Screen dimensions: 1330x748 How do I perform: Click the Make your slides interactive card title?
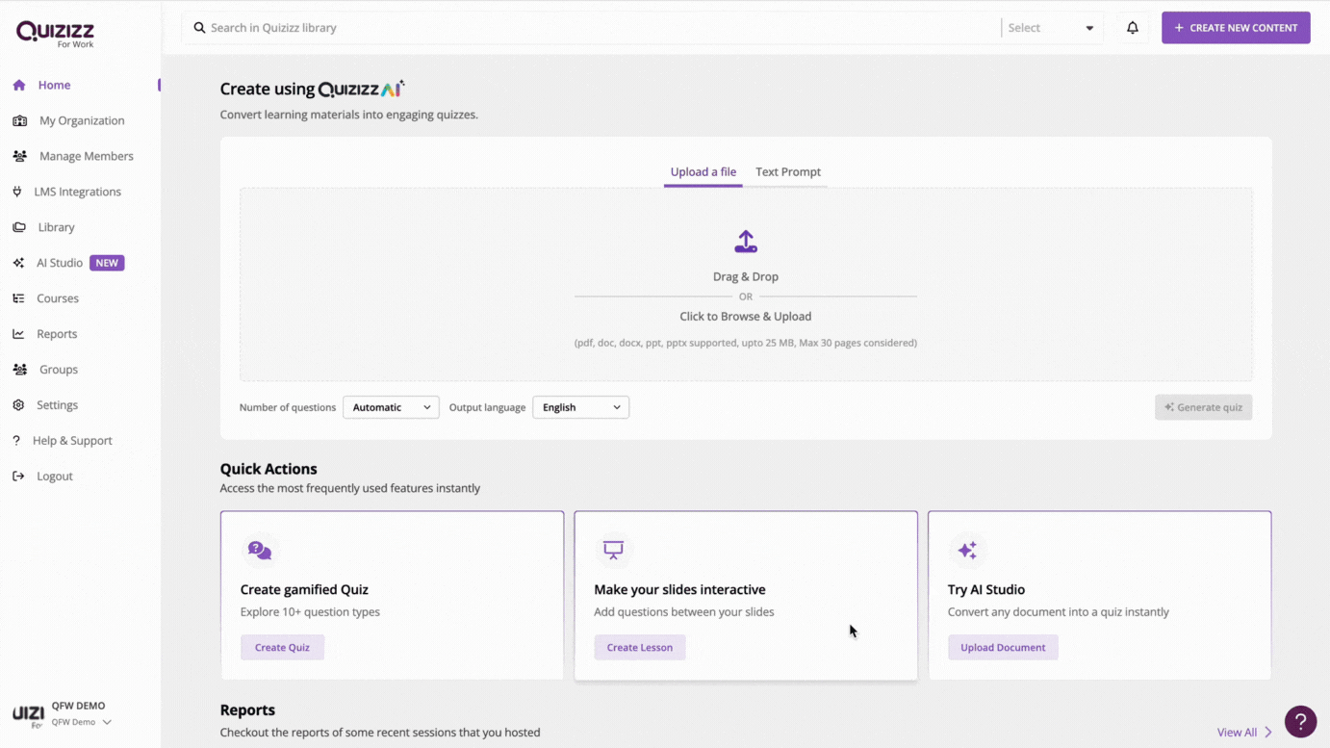coord(679,589)
